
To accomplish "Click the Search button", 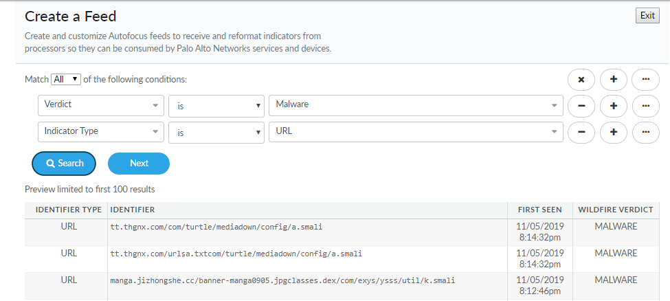I will point(64,164).
